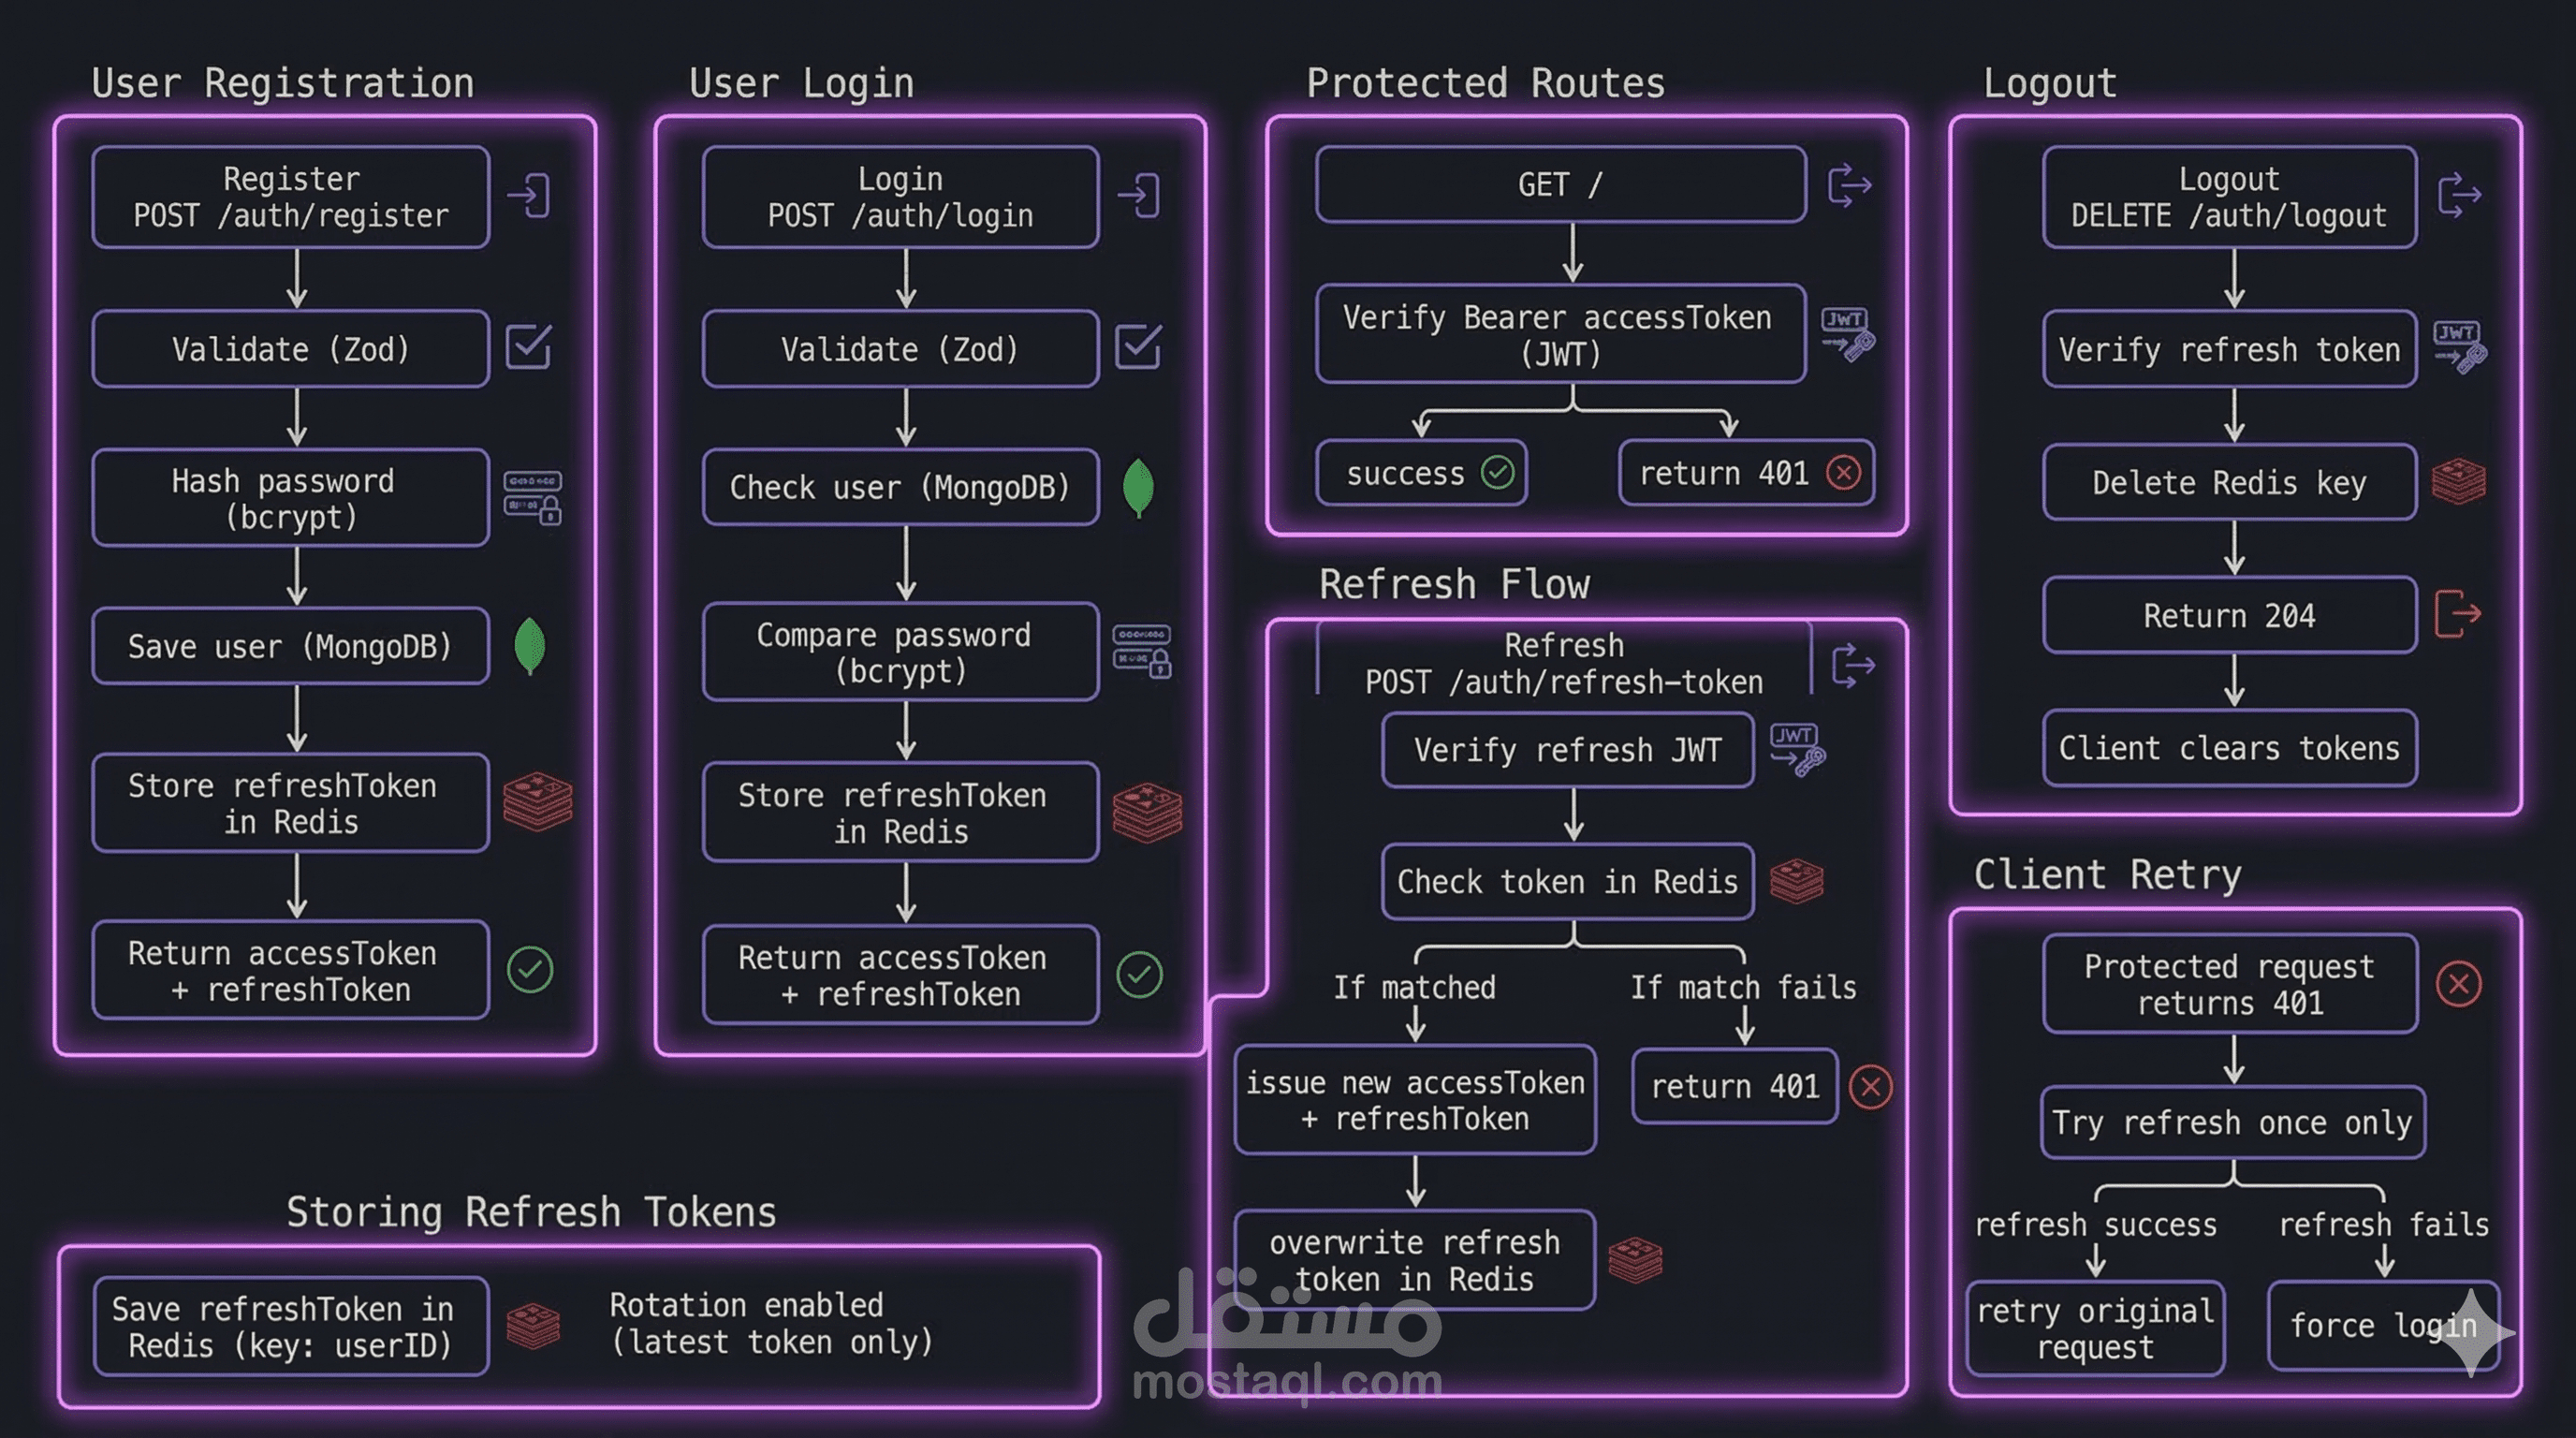The height and width of the screenshot is (1438, 2576).
Task: Click red exit icon next to Return 204
Action: click(2457, 613)
